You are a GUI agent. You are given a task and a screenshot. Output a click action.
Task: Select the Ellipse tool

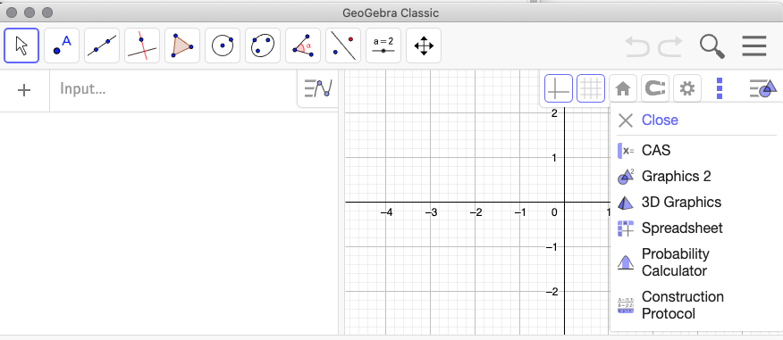pyautogui.click(x=263, y=46)
